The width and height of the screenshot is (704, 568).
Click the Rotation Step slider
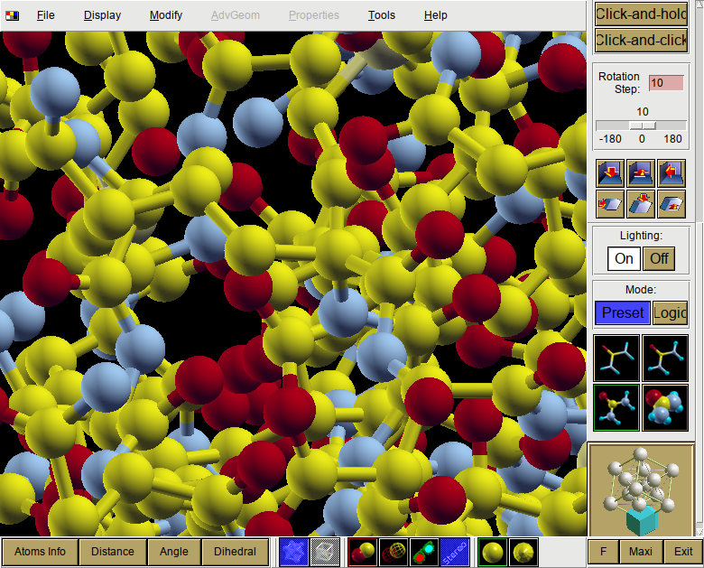coord(641,126)
